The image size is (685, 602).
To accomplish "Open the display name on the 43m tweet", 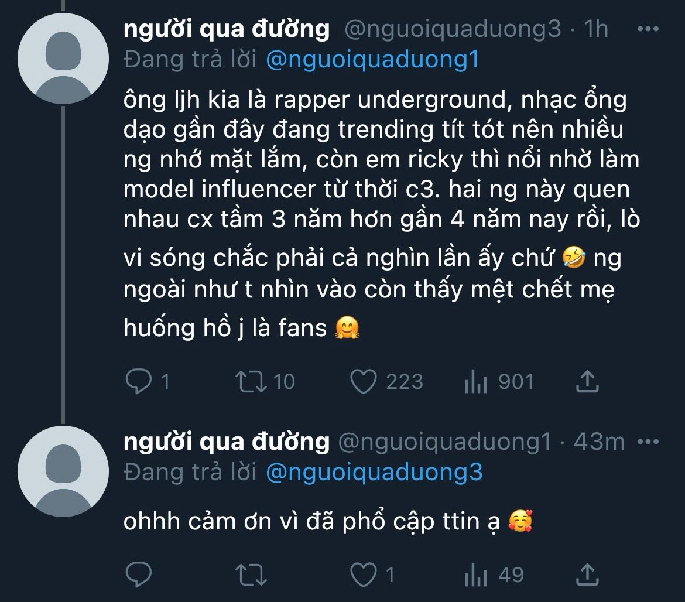I will click(x=227, y=442).
